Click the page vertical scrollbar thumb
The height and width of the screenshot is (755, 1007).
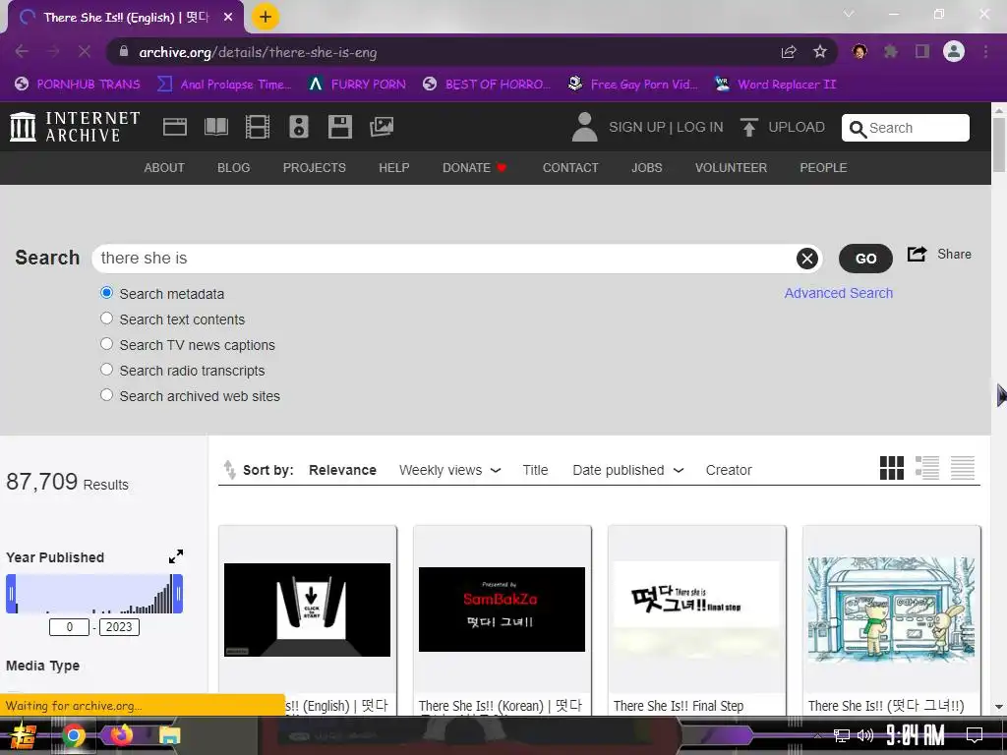[999, 145]
